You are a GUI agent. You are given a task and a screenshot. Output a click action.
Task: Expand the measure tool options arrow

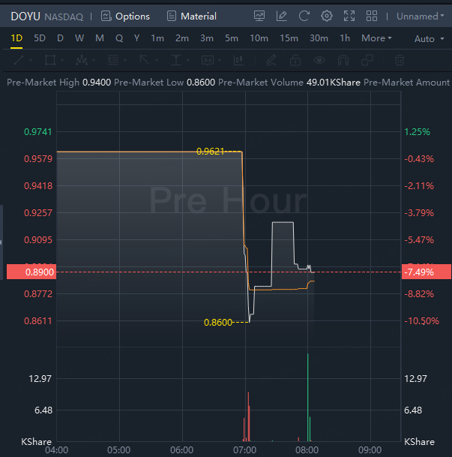pyautogui.click(x=188, y=60)
